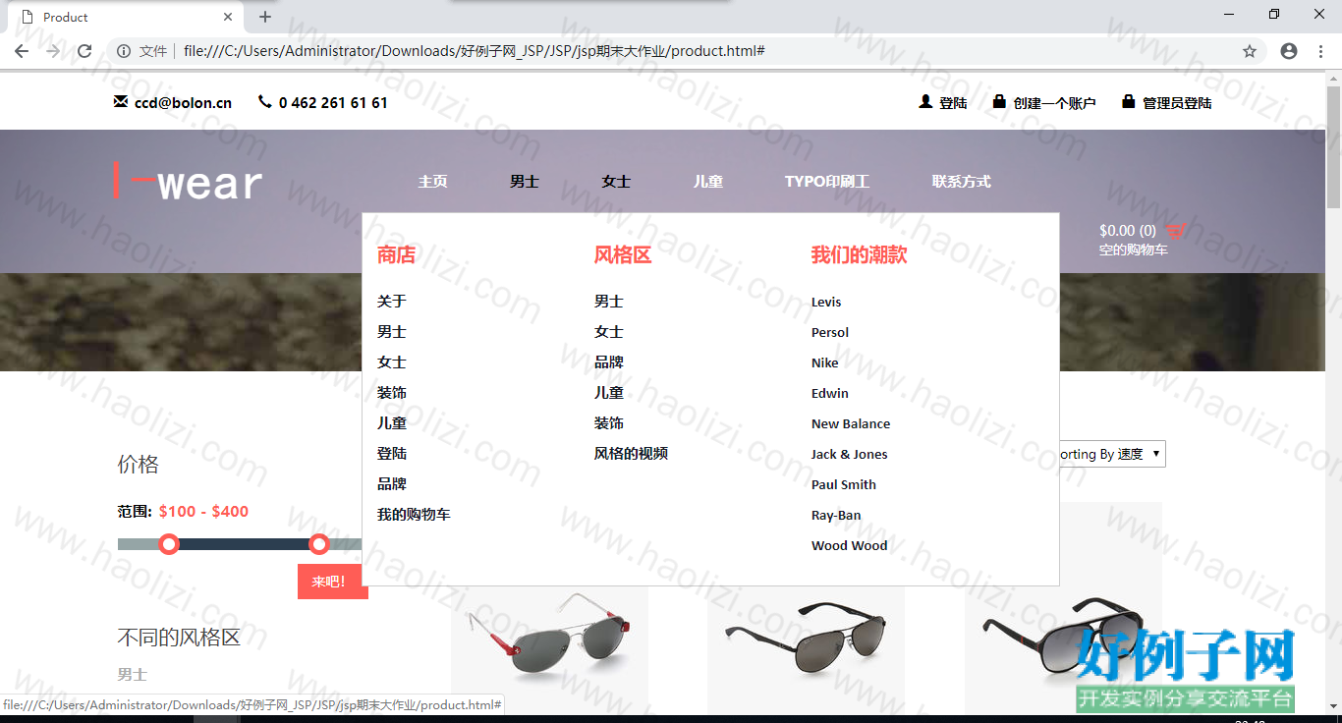Viewport: 1342px width, 723px height.
Task: Click 登陆 in the 商店 column
Action: (392, 454)
